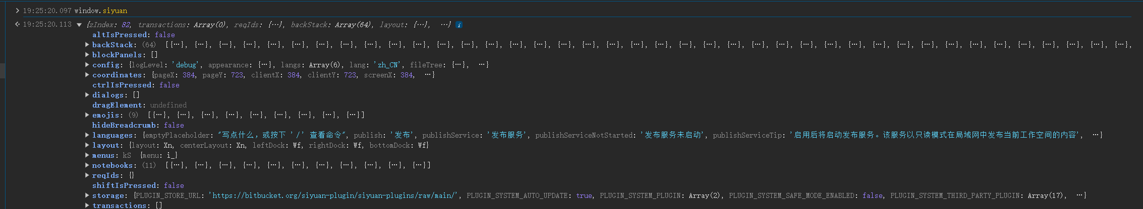Click the bitbucket plugin store URL string
Viewport: 1143px width, 209px height.
334,195
